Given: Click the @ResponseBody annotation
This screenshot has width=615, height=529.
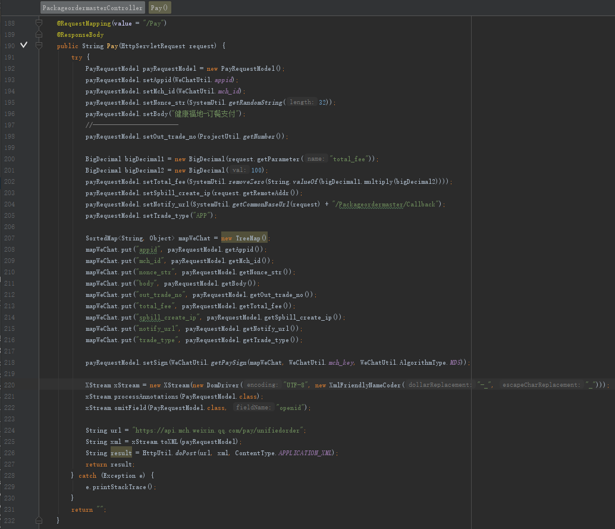Looking at the screenshot, I should pyautogui.click(x=80, y=35).
